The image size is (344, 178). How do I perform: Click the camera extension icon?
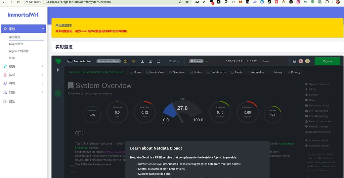tap(233, 2)
